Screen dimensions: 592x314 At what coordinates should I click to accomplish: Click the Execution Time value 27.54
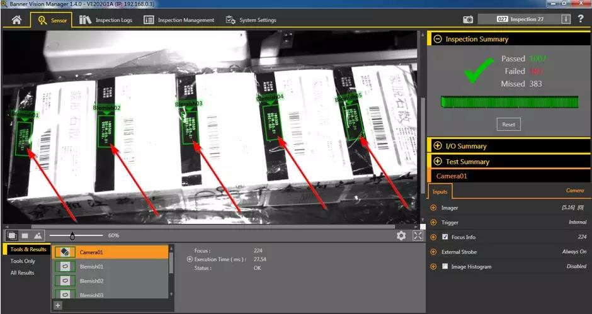point(260,259)
